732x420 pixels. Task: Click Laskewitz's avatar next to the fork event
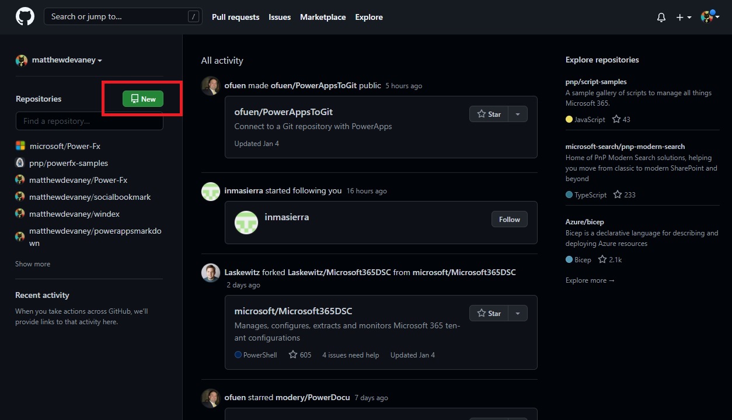[210, 273]
